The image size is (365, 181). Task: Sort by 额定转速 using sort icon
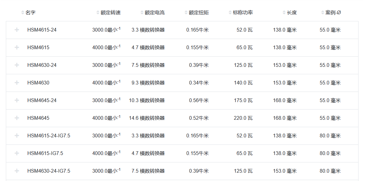98,13
